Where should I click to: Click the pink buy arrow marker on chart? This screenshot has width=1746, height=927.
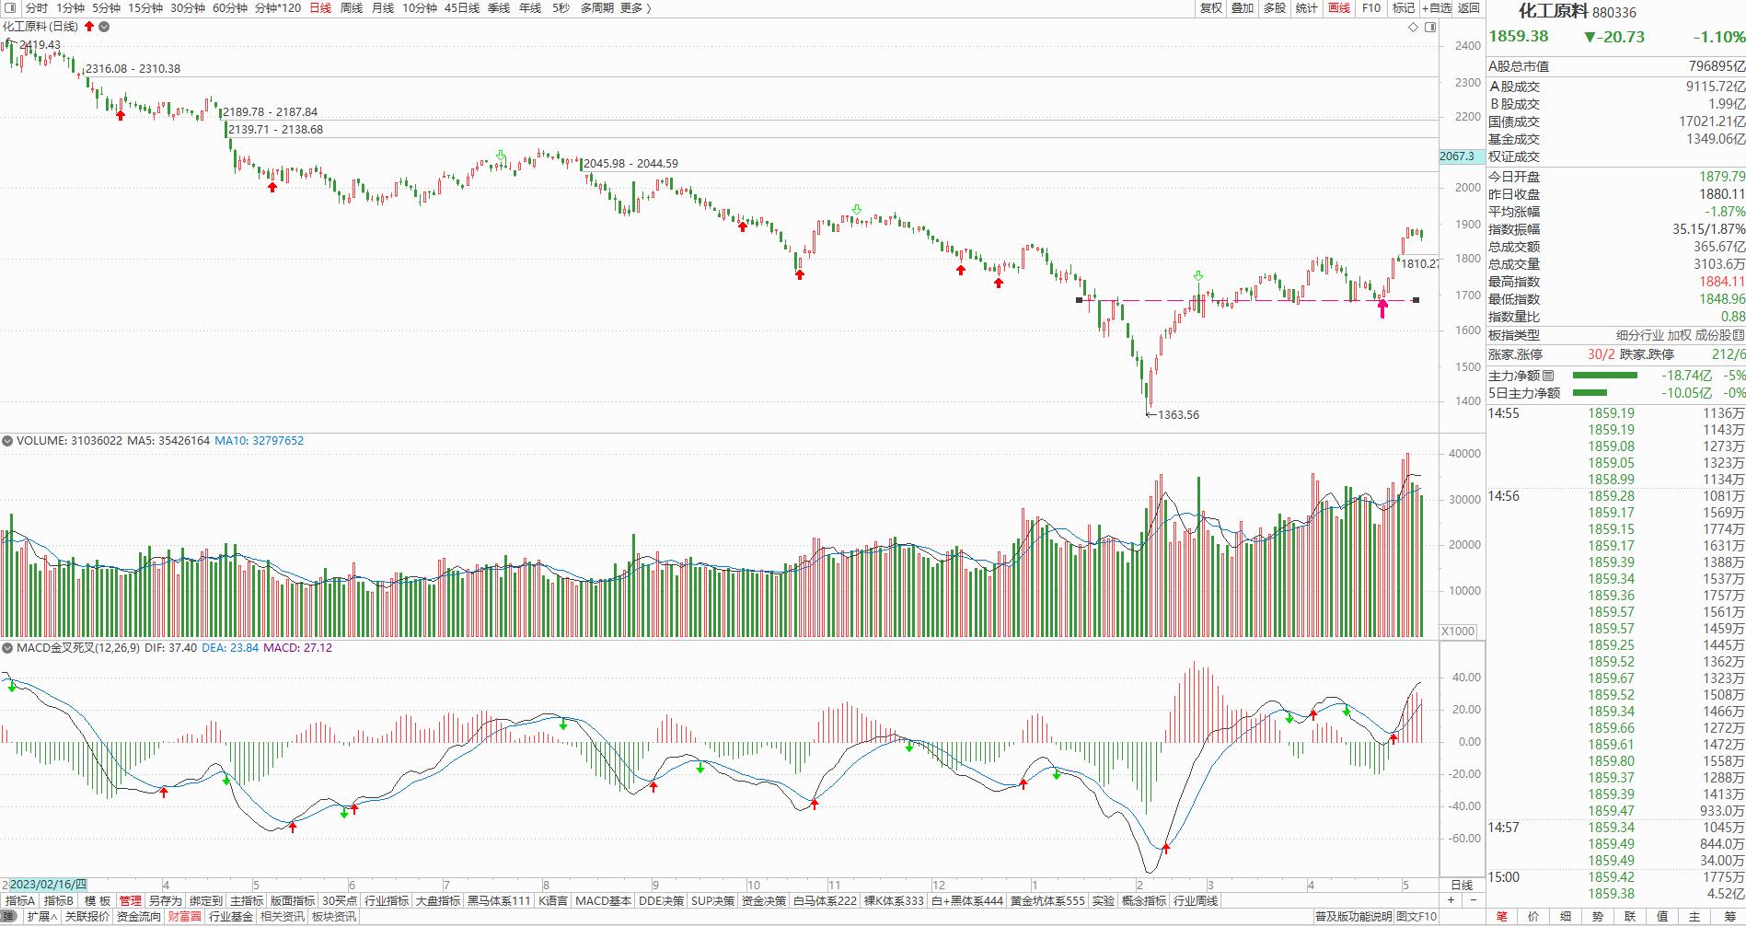click(x=1382, y=308)
